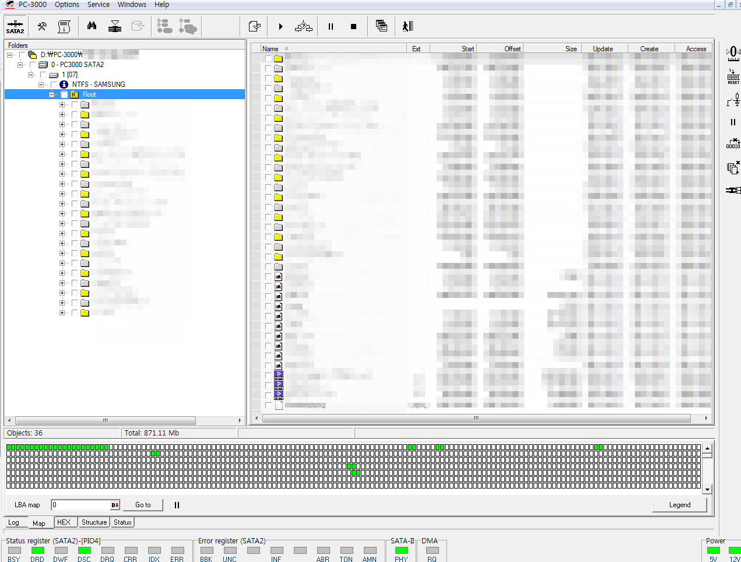Image resolution: width=741 pixels, height=562 pixels.
Task: Open the Windows menu
Action: click(132, 5)
